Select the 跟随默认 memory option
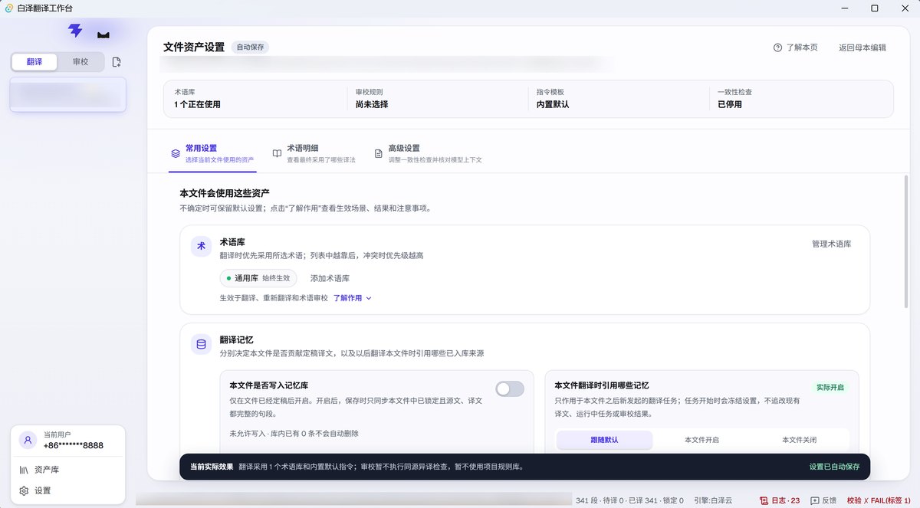 coord(604,440)
